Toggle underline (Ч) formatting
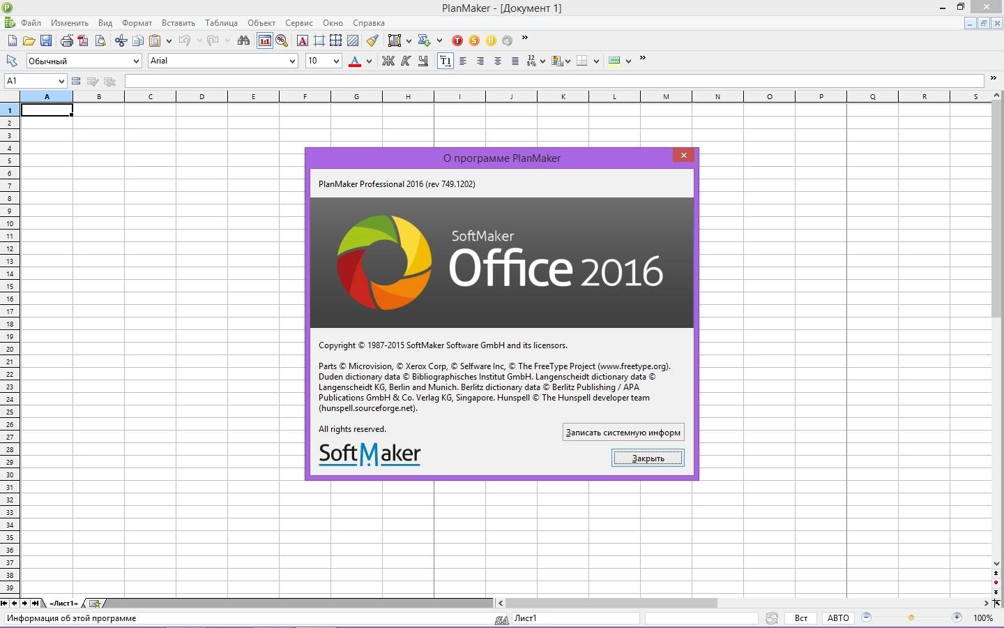Screen dimensions: 1004x628 423,61
